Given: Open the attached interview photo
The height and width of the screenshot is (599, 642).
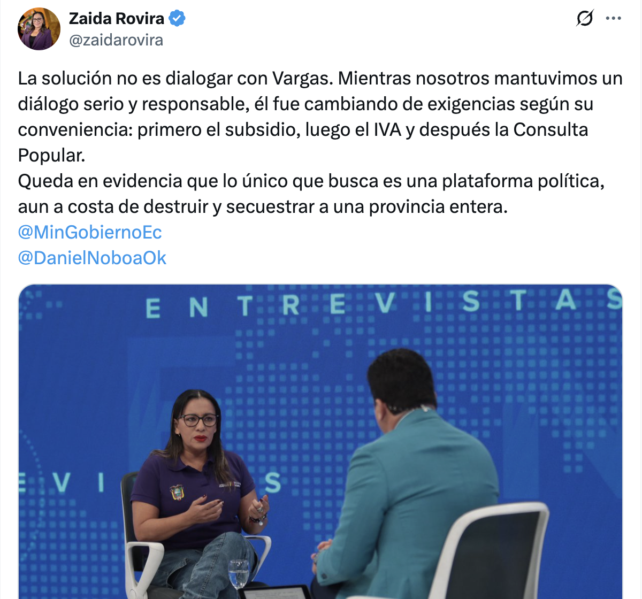Looking at the screenshot, I should pos(320,441).
